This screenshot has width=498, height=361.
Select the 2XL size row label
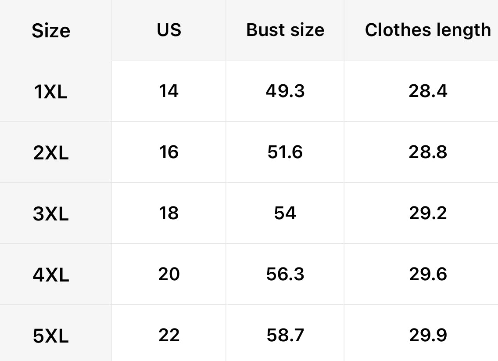click(x=51, y=153)
